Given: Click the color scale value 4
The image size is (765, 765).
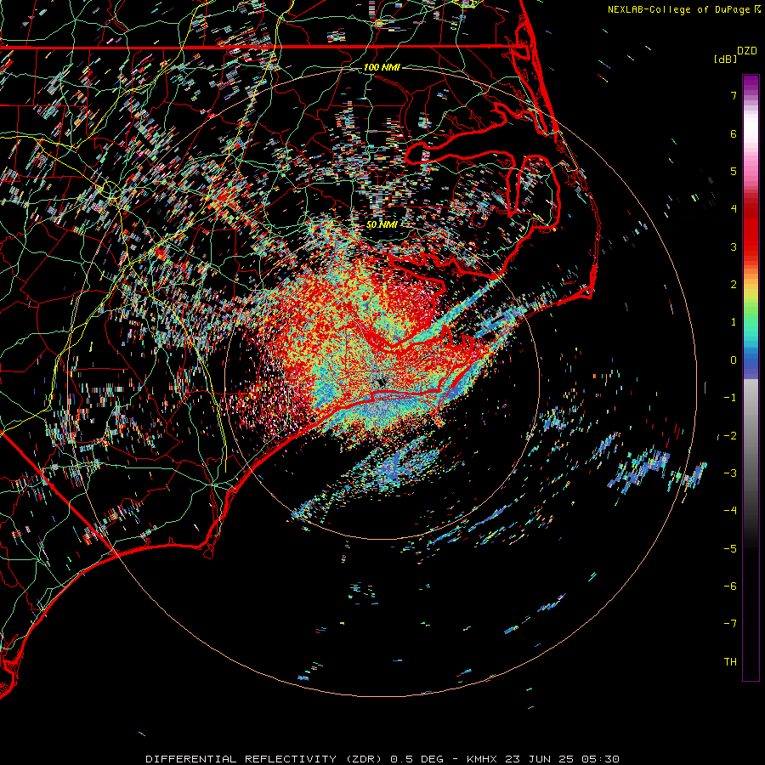Looking at the screenshot, I should click(x=734, y=209).
